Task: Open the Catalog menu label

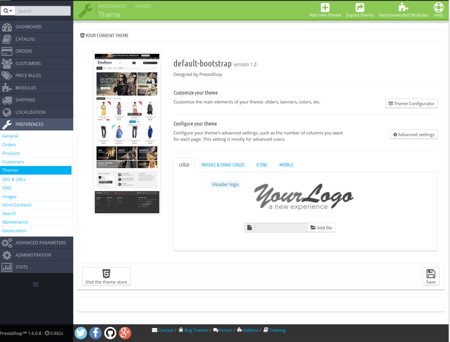Action: click(x=25, y=39)
